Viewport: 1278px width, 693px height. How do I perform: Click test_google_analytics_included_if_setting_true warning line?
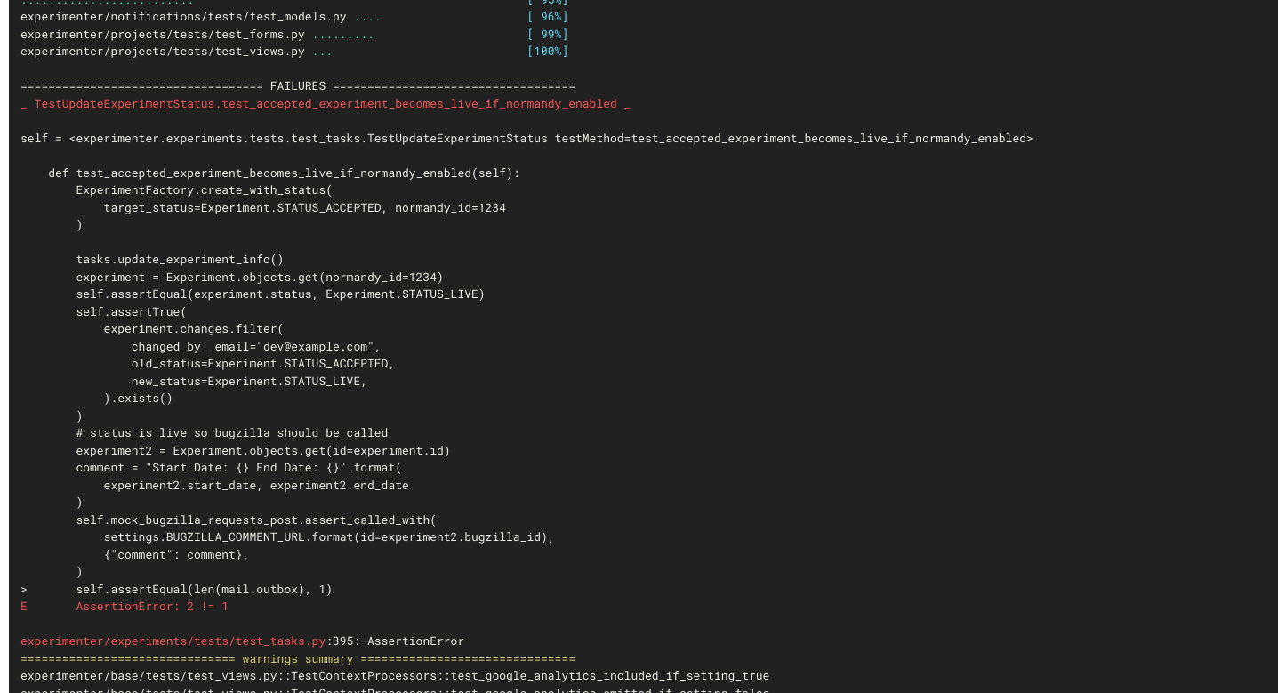tap(395, 676)
